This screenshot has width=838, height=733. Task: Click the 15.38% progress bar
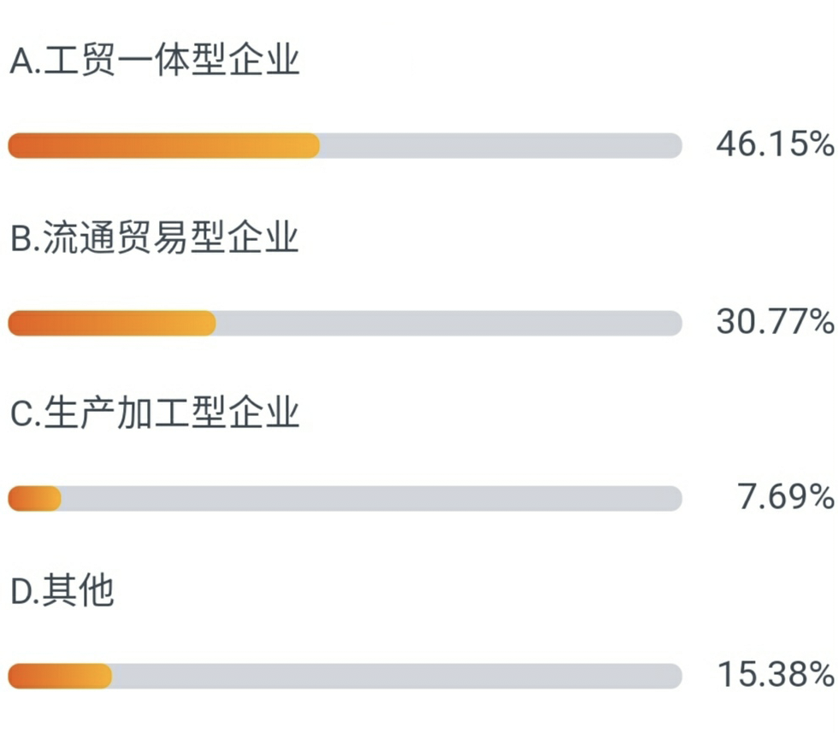point(345,677)
